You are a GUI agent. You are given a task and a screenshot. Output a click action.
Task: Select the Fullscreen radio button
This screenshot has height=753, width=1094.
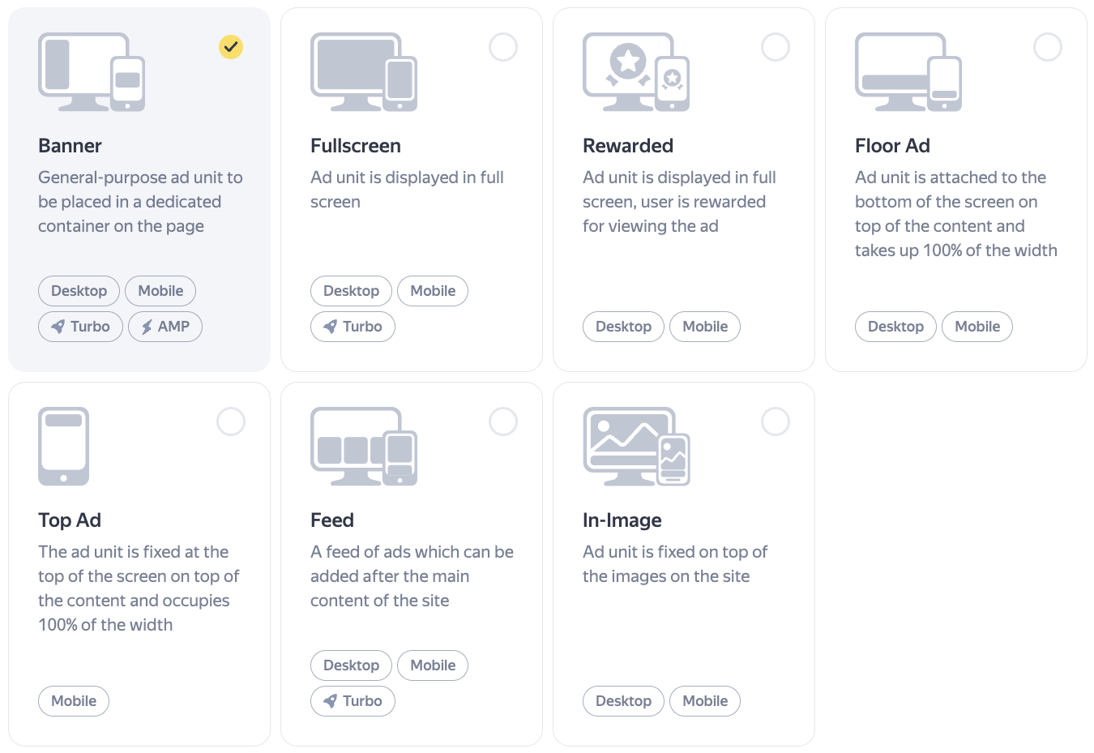503,47
